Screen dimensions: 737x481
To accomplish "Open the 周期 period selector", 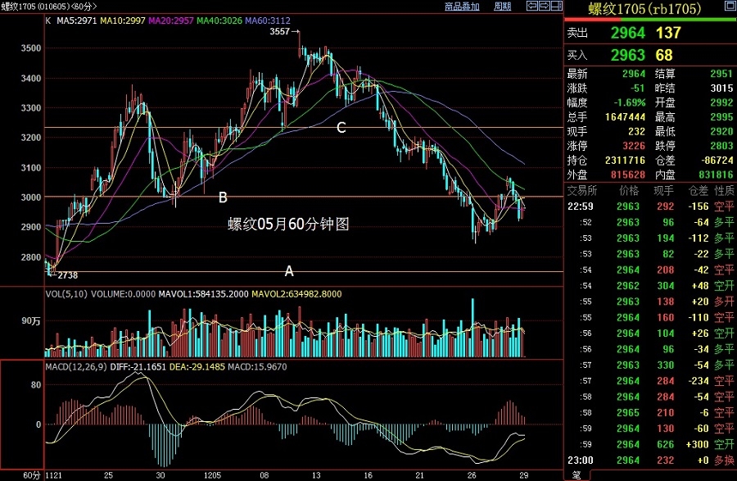I will click(x=503, y=6).
